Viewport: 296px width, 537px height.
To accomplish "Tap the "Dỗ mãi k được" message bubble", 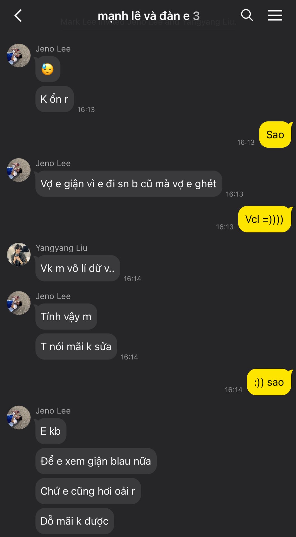I will [x=75, y=521].
